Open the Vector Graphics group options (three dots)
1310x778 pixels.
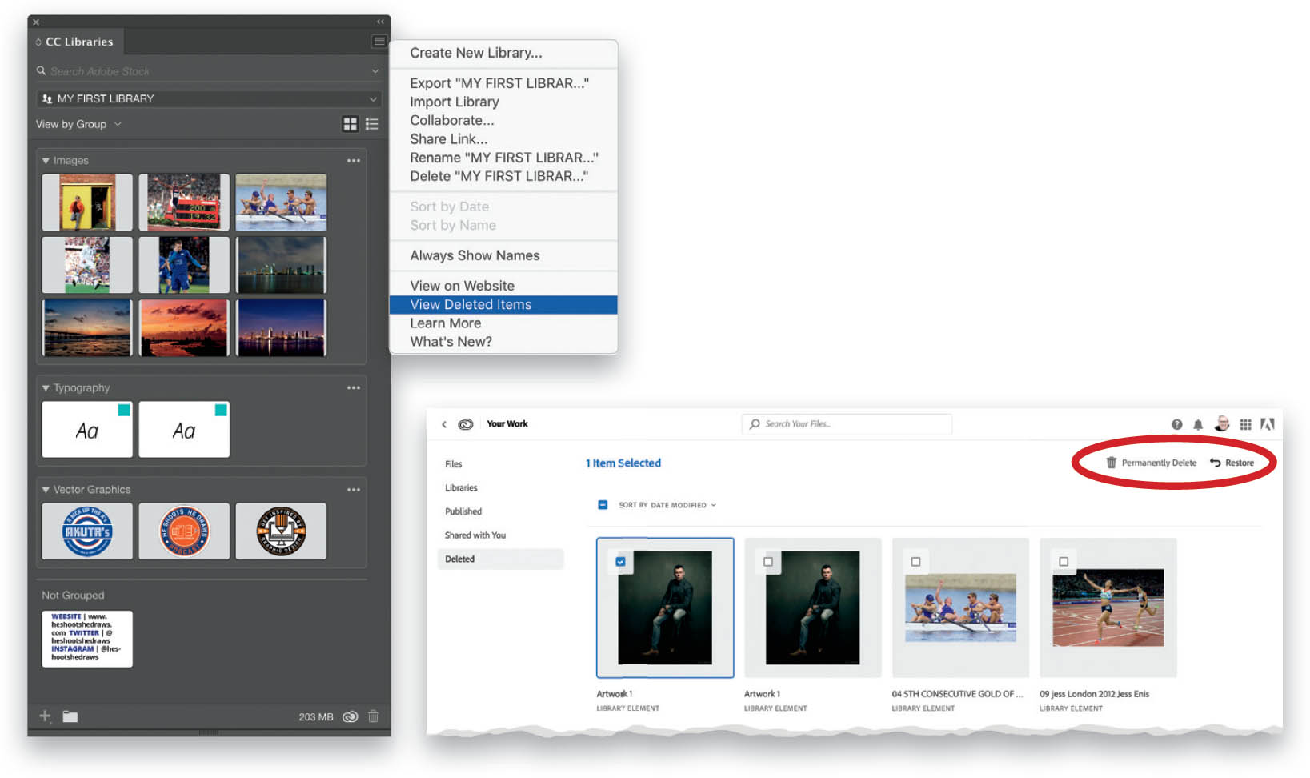pos(354,490)
